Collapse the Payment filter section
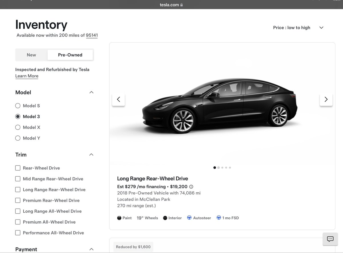 91,249
